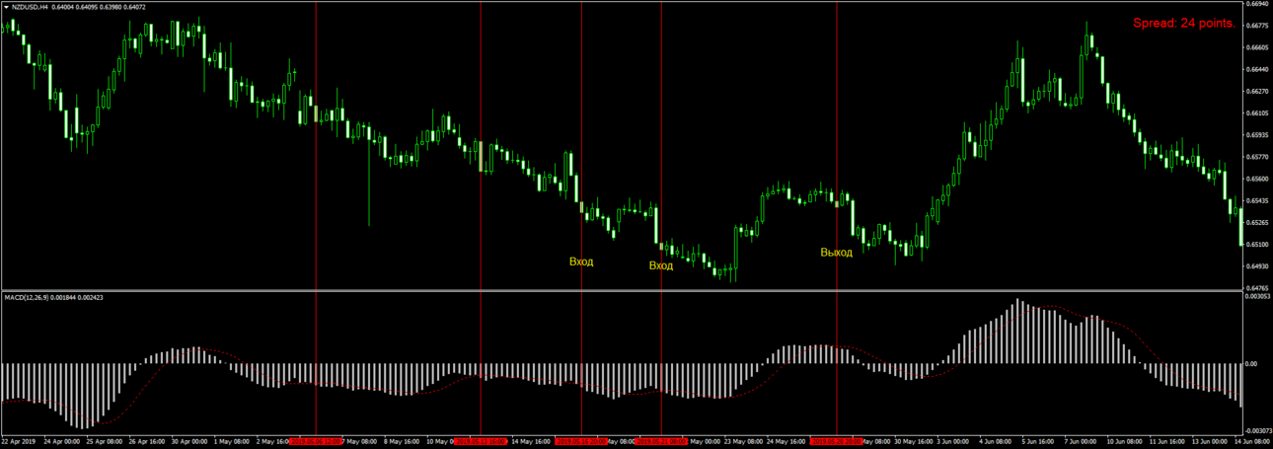
Task: Click the 0.66940 price scale value
Action: (x=1257, y=4)
